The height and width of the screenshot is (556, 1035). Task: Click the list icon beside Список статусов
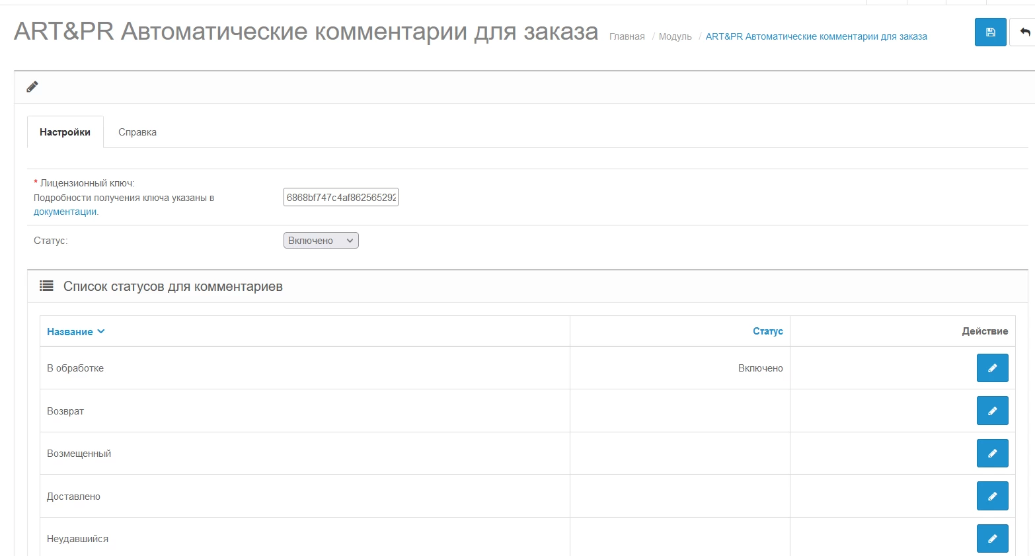(x=46, y=286)
